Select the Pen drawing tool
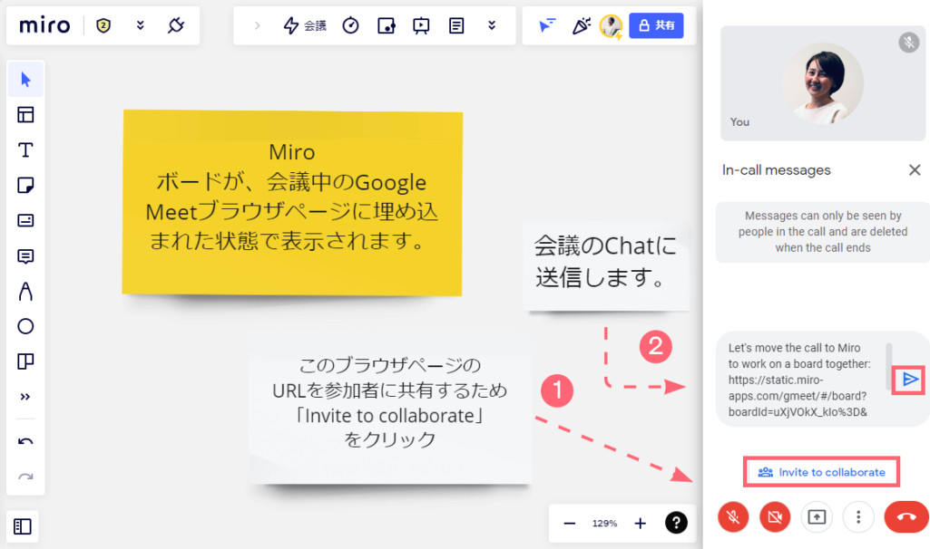The image size is (930, 549). 25,291
